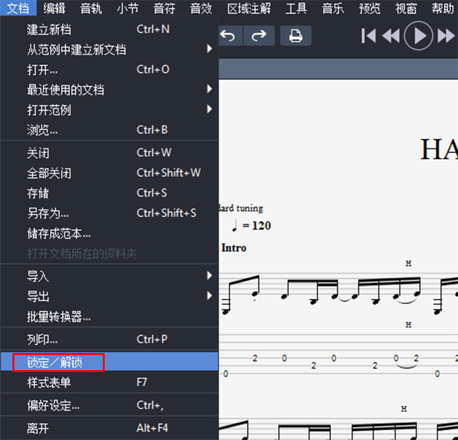This screenshot has height=440, width=458.
Task: Click the Print icon in toolbar
Action: point(296,35)
